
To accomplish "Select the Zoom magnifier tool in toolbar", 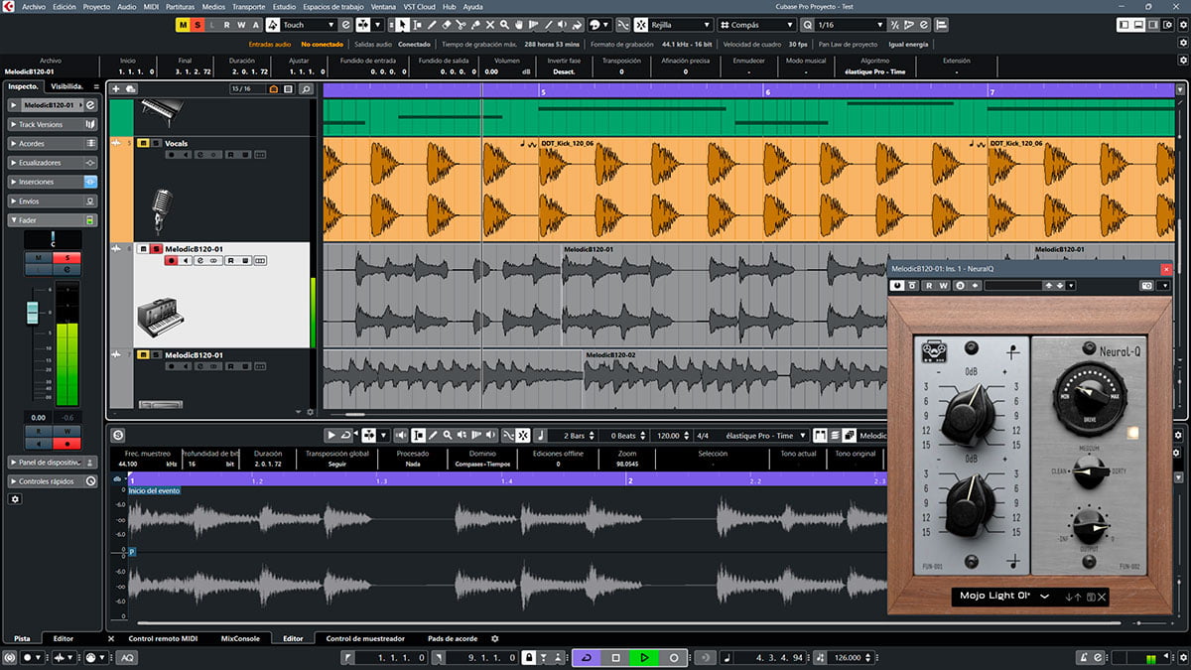I will [x=504, y=25].
